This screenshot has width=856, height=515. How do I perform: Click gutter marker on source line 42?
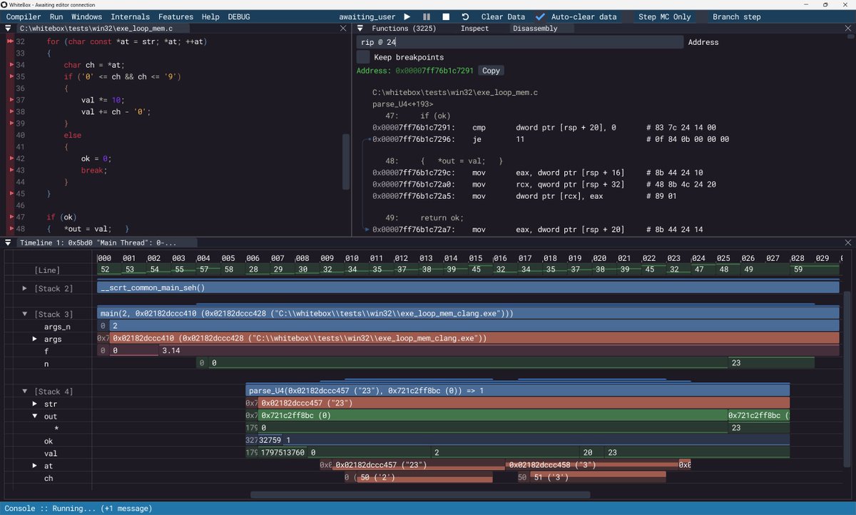11,158
